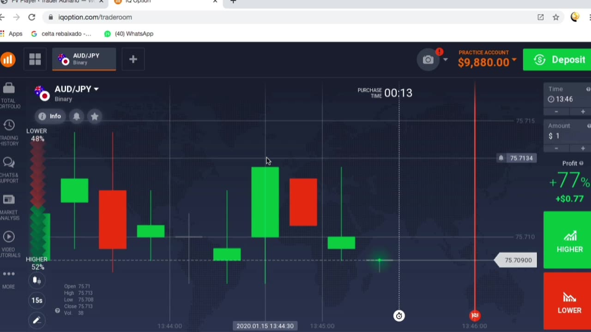Decrease trade amount with minus

[556, 148]
